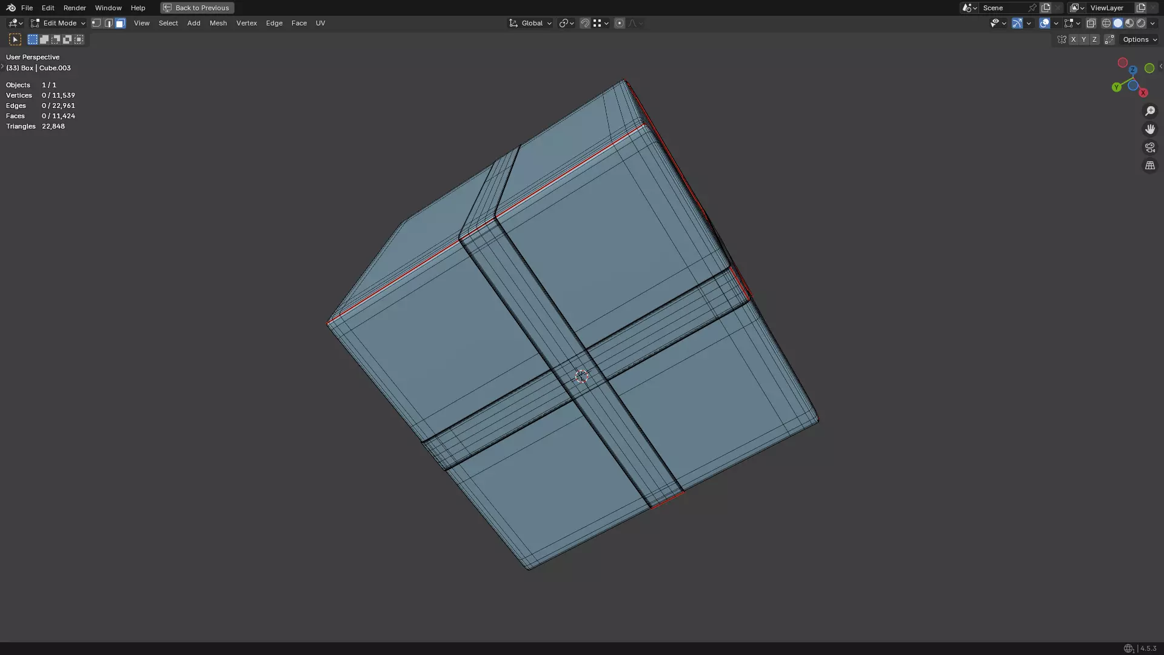This screenshot has height=655, width=1164.
Task: Toggle X-ray display
Action: 1091,23
